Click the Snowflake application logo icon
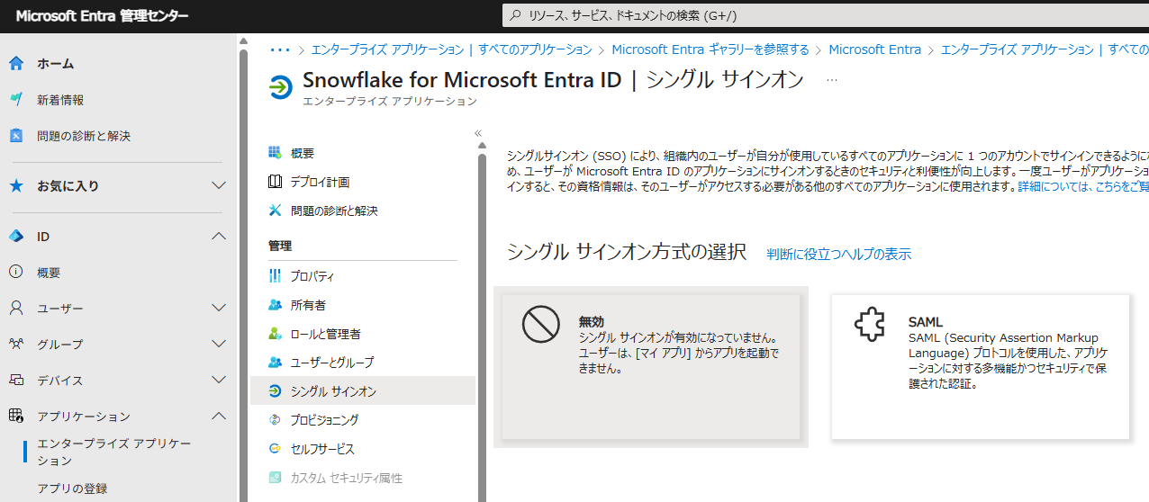Screen dimensions: 1149x502 point(281,87)
